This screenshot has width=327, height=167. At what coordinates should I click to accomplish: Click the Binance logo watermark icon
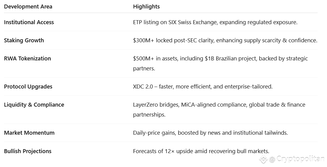263,159
